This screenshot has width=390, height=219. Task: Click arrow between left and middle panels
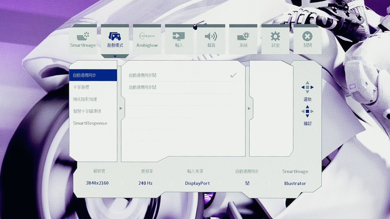pos(121,108)
